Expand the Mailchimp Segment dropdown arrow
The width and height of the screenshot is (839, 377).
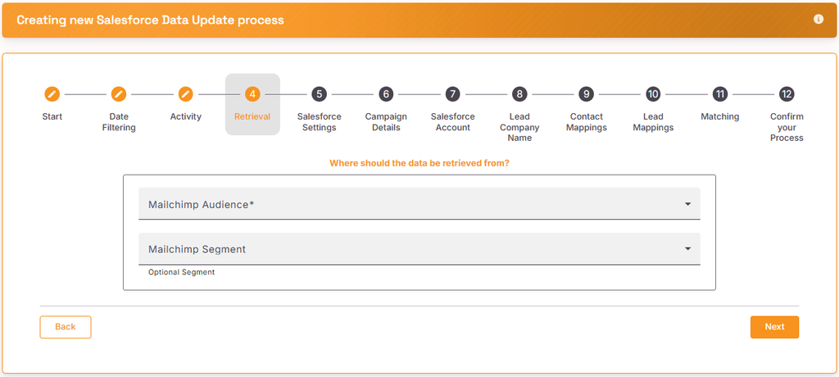point(688,249)
